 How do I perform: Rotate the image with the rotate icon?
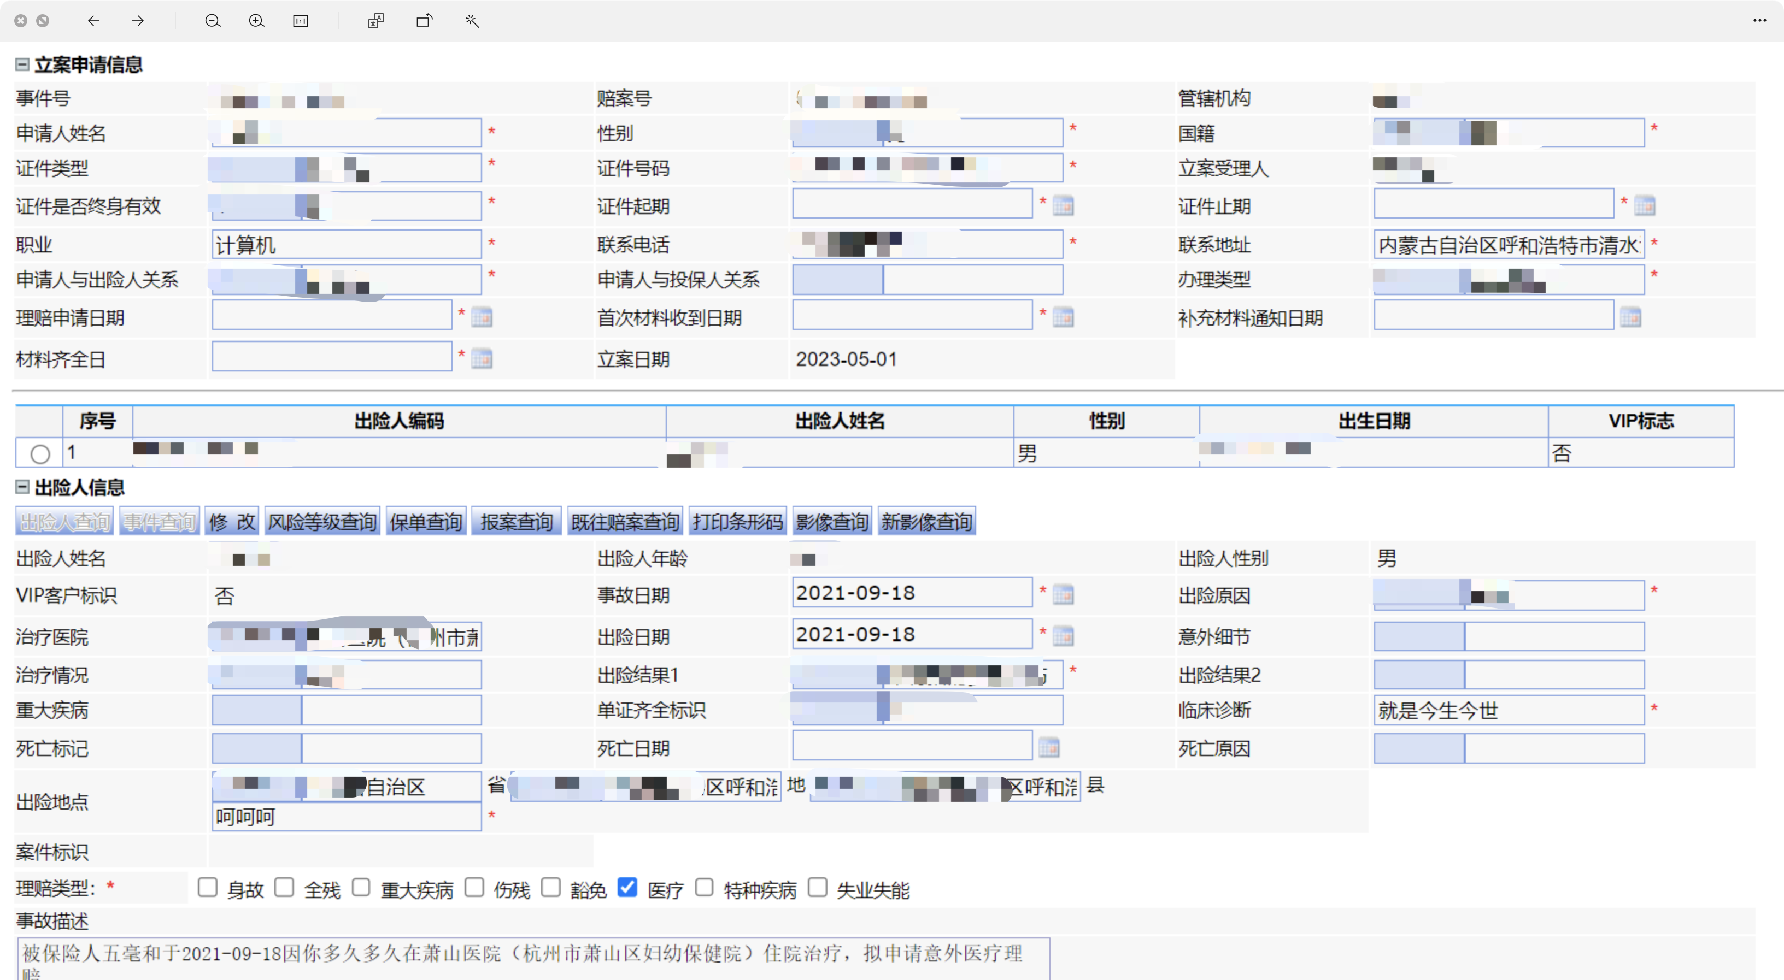pos(425,21)
